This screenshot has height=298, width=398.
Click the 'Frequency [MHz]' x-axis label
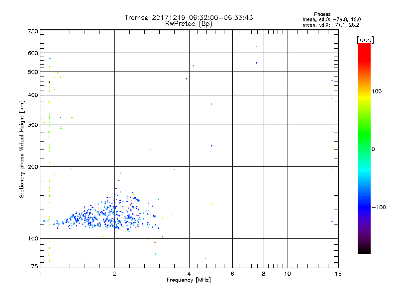pyautogui.click(x=189, y=280)
